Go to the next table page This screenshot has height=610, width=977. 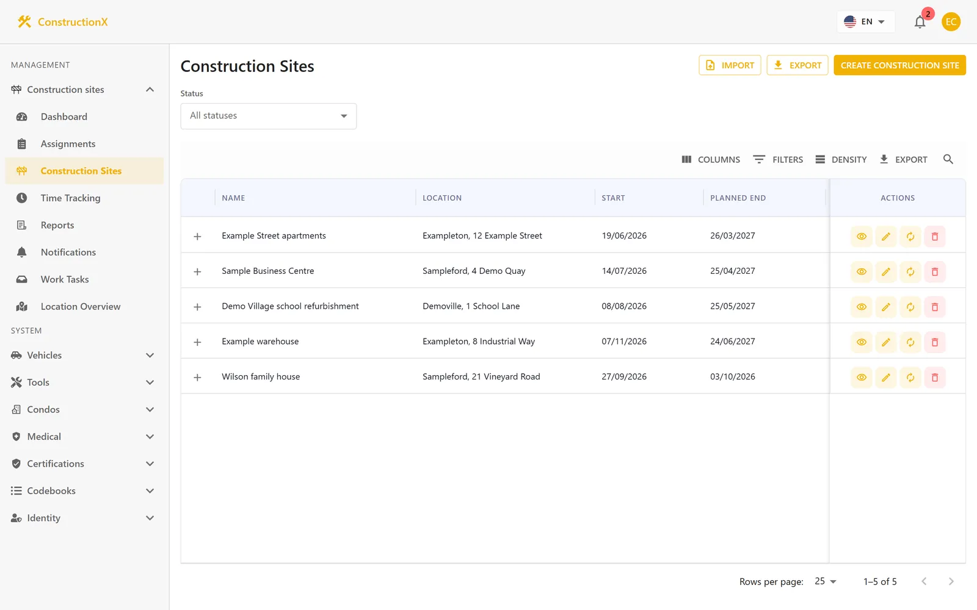[x=951, y=581]
